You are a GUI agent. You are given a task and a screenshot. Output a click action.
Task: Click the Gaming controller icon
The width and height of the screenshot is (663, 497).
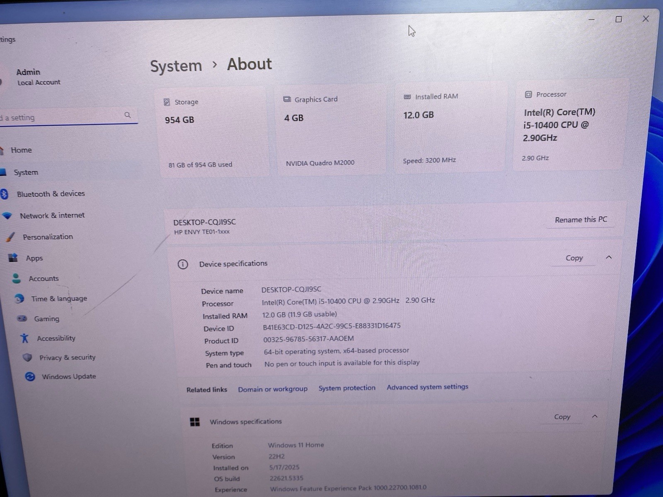point(22,318)
